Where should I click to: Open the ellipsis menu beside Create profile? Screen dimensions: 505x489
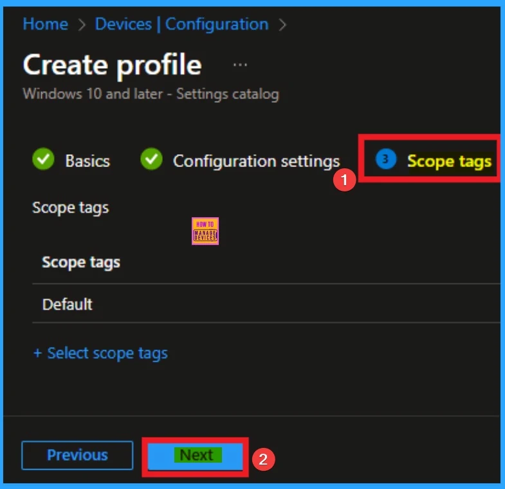[x=240, y=65]
